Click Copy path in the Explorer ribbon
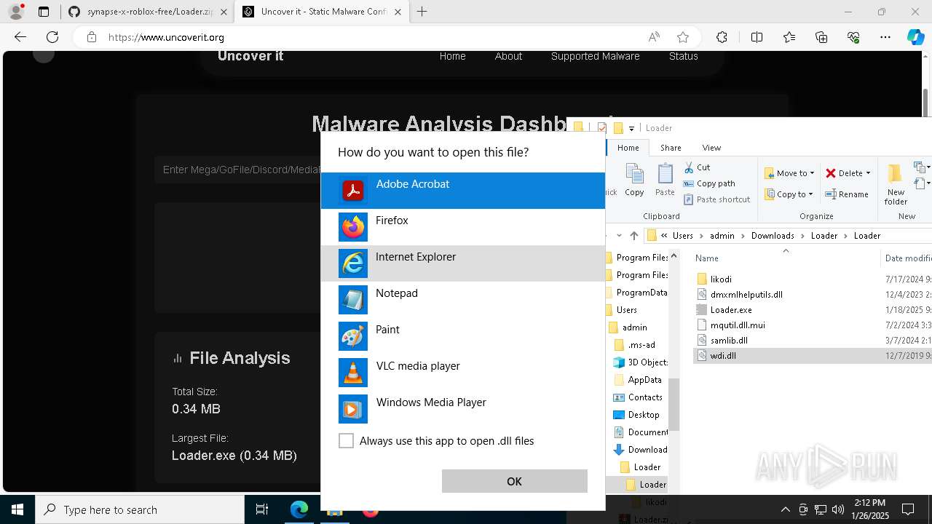932x524 pixels. 709,183
